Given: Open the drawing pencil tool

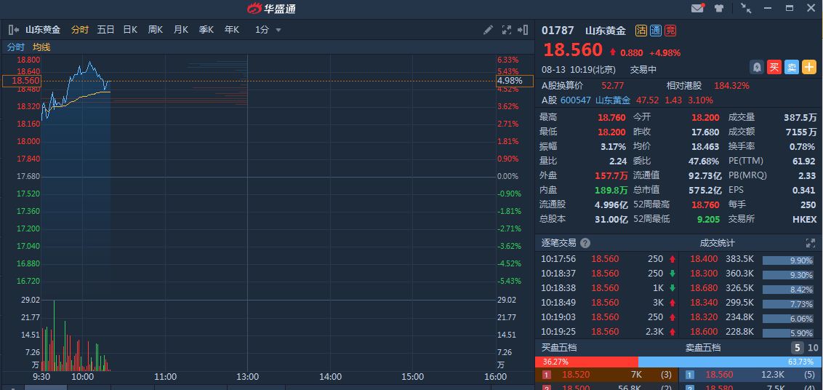Looking at the screenshot, I should coord(488,30).
